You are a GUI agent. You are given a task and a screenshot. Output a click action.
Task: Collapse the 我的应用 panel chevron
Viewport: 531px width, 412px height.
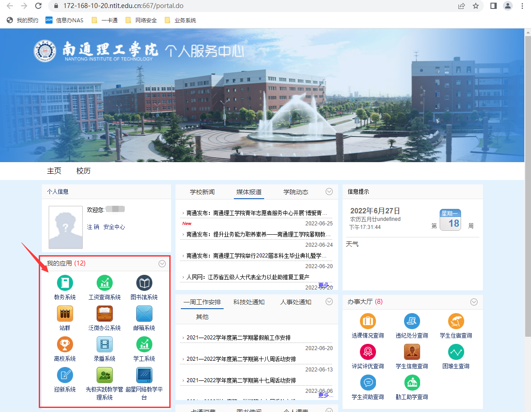coord(162,264)
